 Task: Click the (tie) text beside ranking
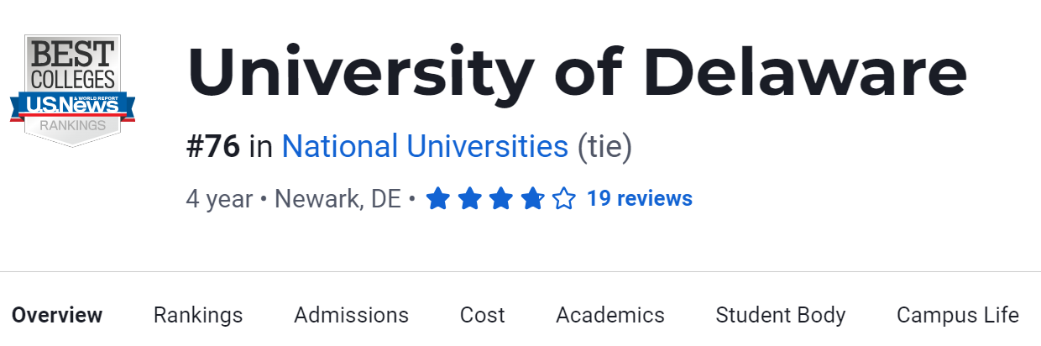click(x=604, y=147)
